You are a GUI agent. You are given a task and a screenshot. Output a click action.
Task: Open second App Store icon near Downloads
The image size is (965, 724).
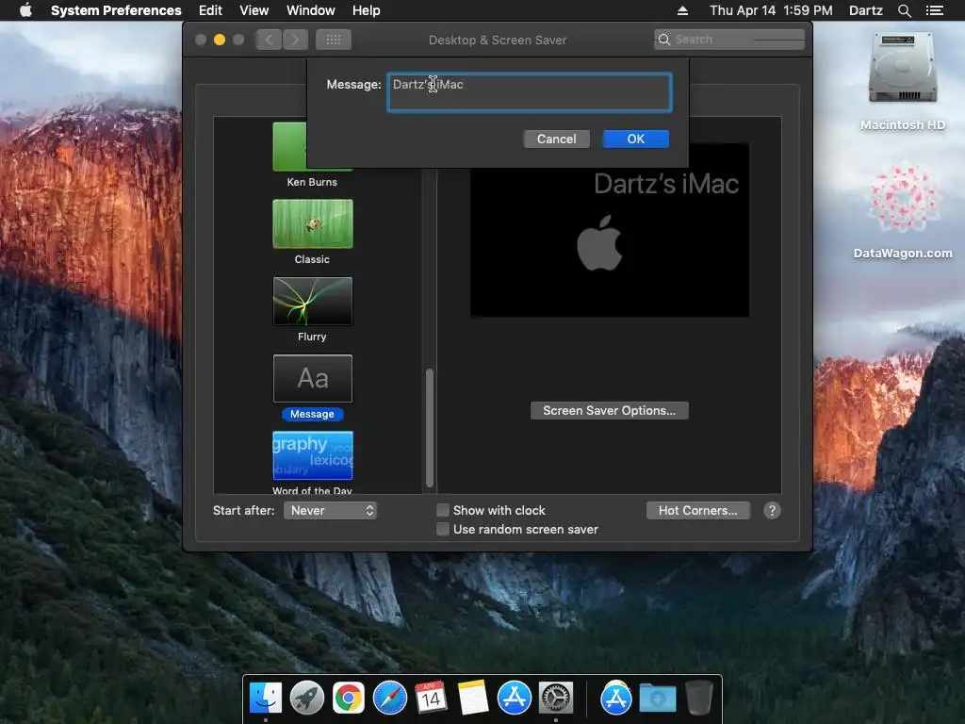(x=616, y=699)
